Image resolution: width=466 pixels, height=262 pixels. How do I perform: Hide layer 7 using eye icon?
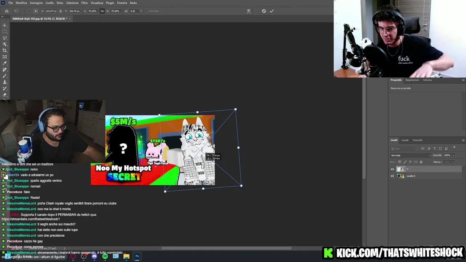point(392,169)
